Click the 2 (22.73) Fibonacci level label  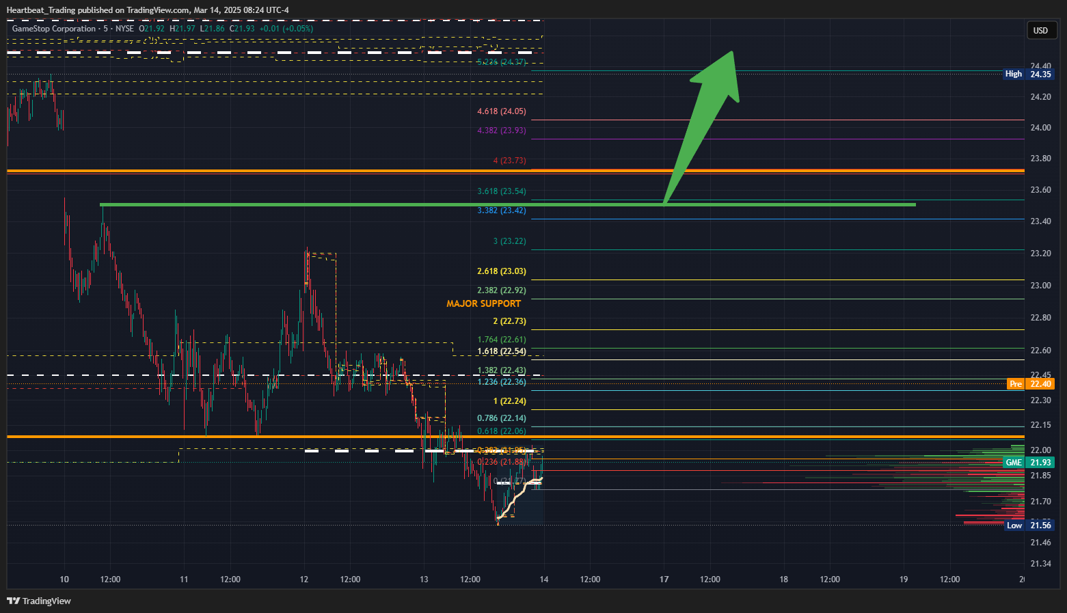coord(510,321)
